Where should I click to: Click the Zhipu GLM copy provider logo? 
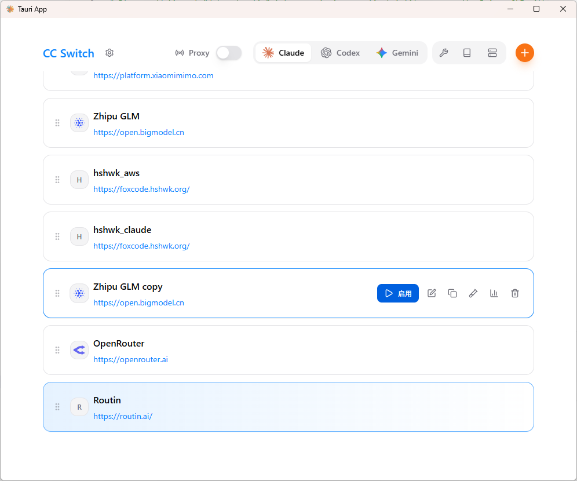(x=79, y=293)
